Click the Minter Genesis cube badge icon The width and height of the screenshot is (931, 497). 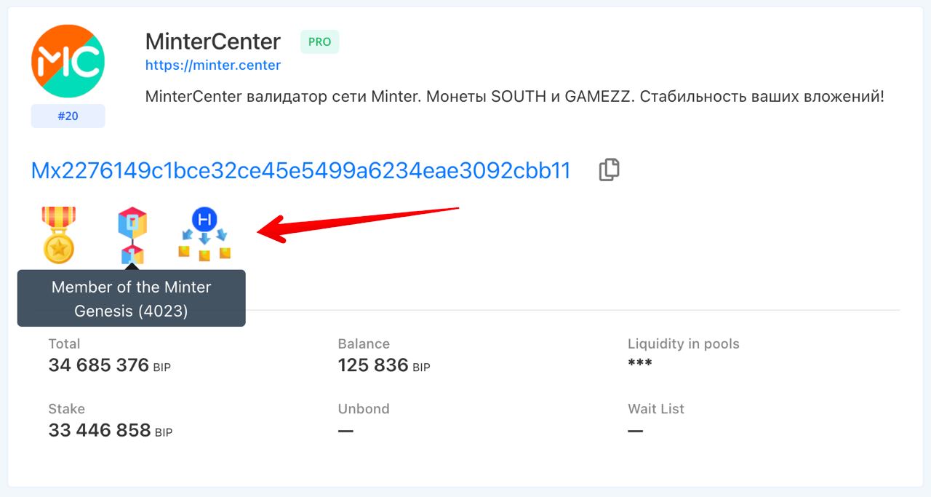[x=132, y=235]
